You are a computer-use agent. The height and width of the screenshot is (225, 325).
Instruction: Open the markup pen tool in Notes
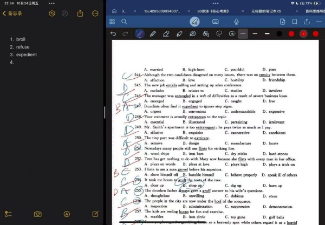coord(67,214)
